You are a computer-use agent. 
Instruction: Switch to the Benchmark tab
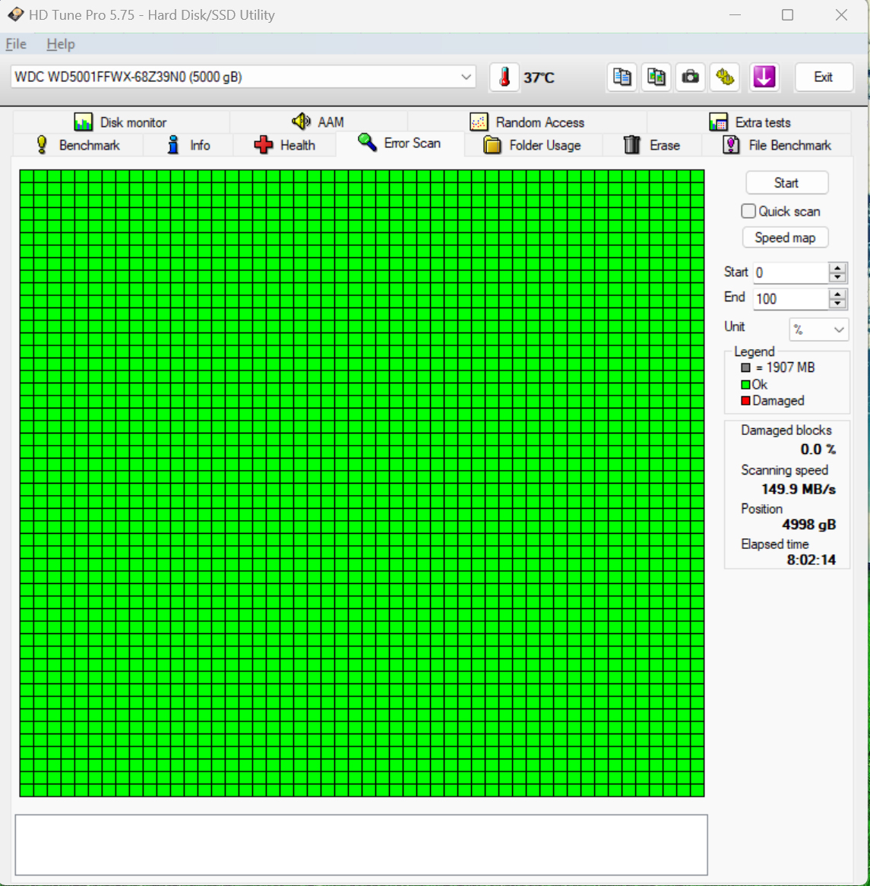(x=78, y=145)
